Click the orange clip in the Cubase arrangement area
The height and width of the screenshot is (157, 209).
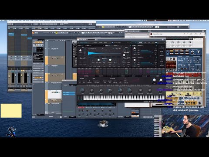(x=75, y=77)
